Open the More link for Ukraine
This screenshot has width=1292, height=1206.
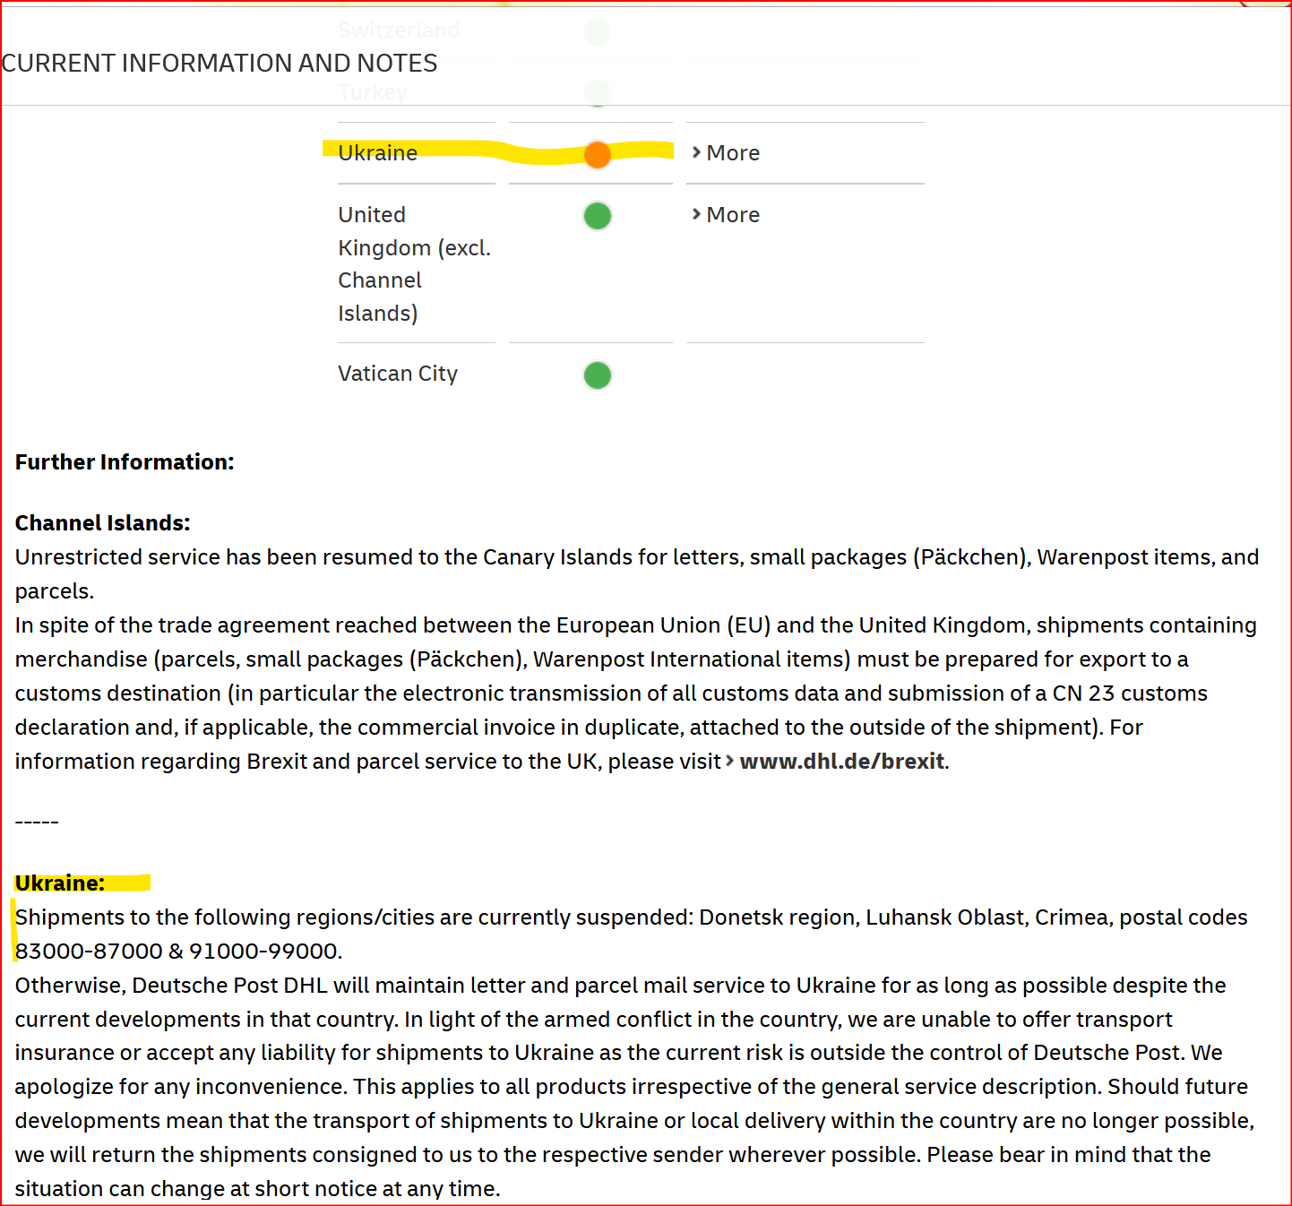coord(733,153)
